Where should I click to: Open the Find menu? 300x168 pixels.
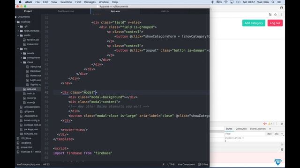click(78, 2)
